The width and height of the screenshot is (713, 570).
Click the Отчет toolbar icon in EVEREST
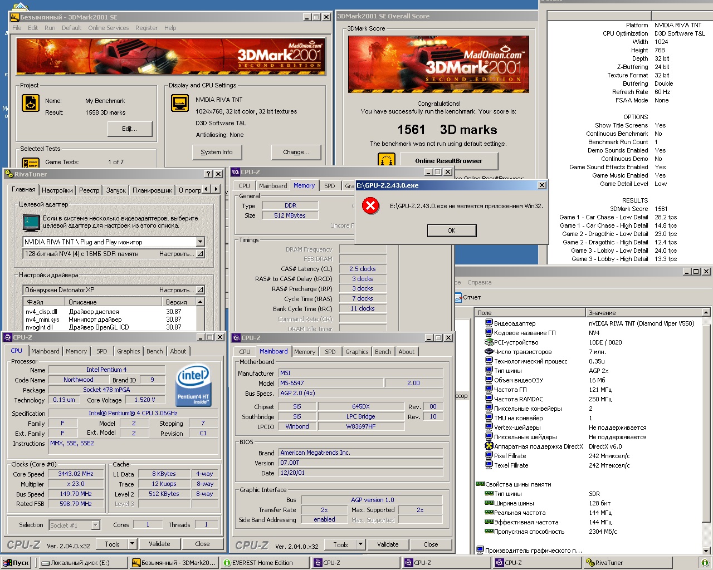[458, 297]
